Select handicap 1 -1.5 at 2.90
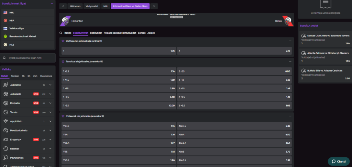352x167 pixels. point(119,88)
